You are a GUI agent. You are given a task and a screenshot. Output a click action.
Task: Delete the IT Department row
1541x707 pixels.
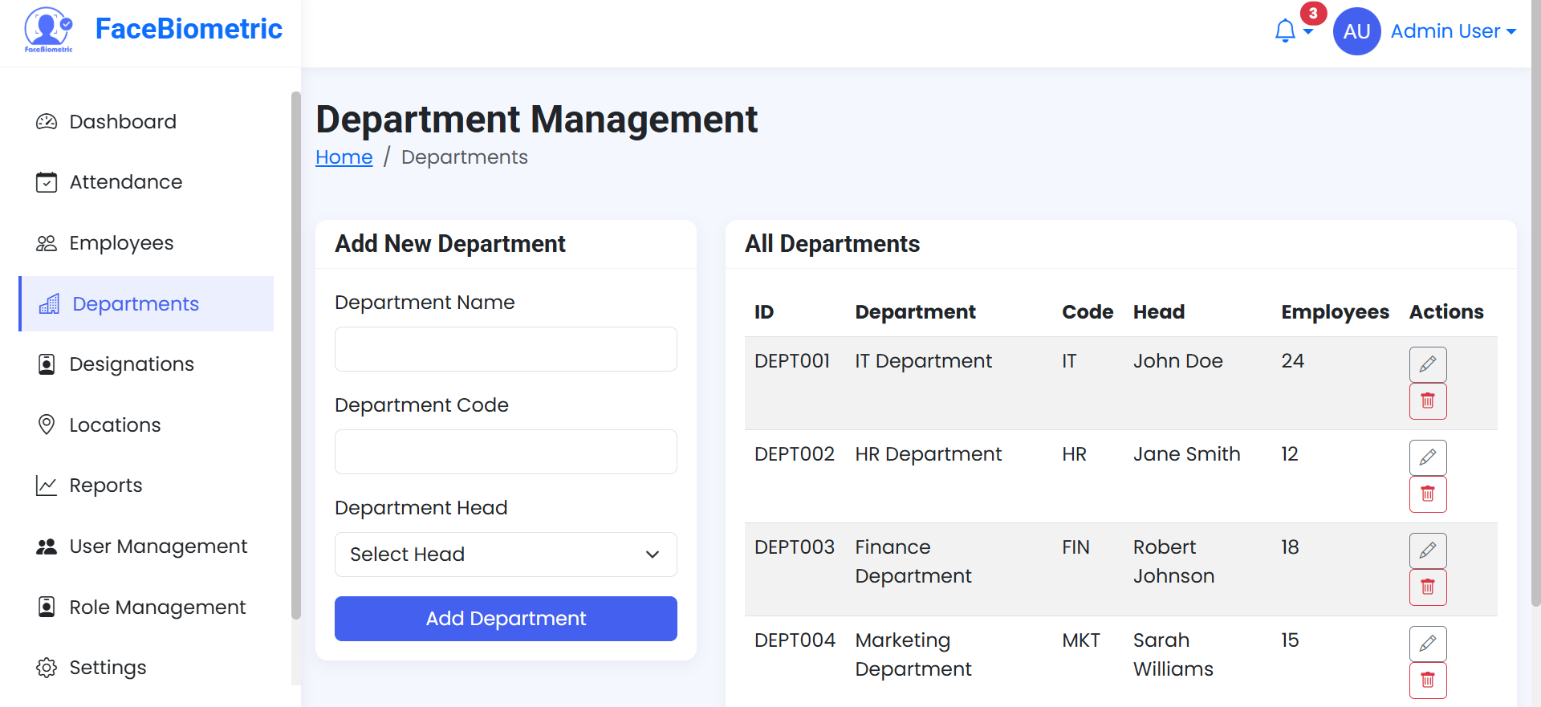[1428, 401]
